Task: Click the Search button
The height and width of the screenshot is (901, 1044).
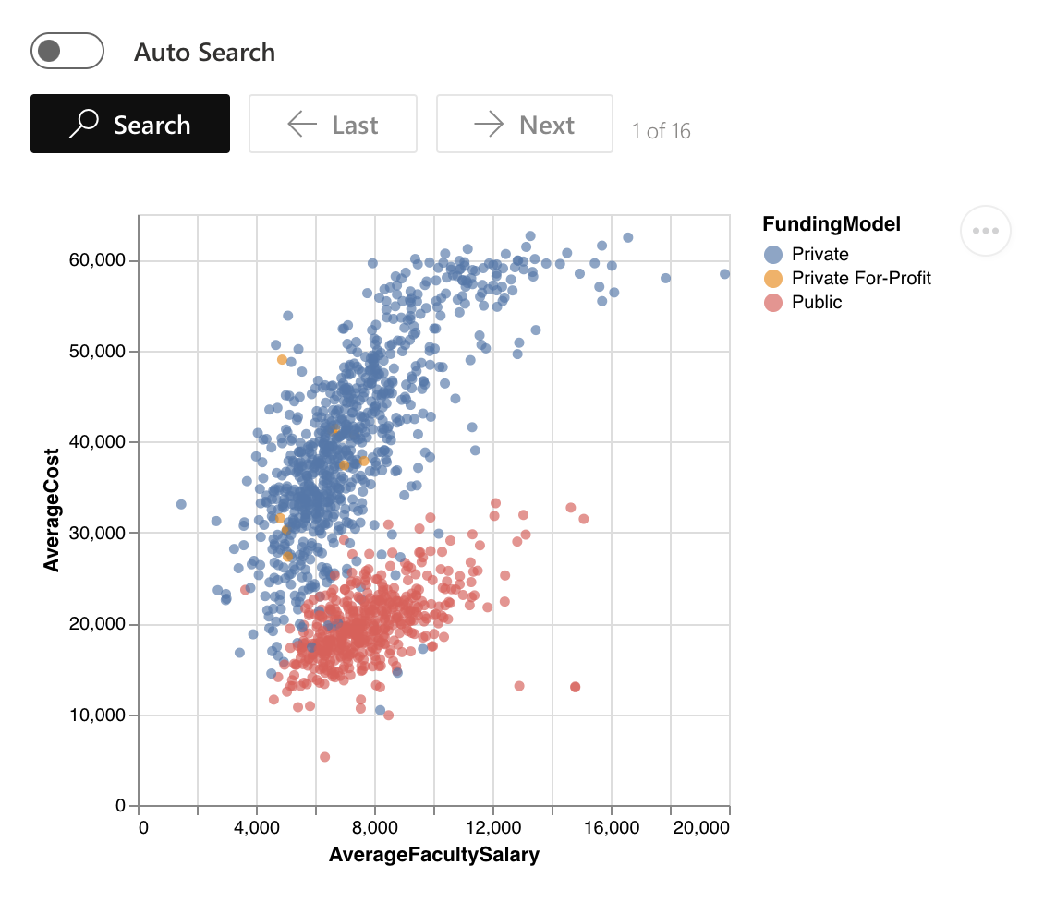Action: [130, 124]
